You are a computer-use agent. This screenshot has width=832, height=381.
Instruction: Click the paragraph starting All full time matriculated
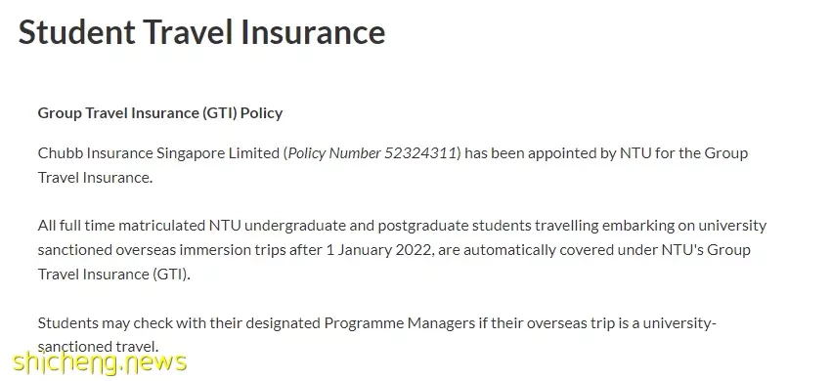pos(402,249)
